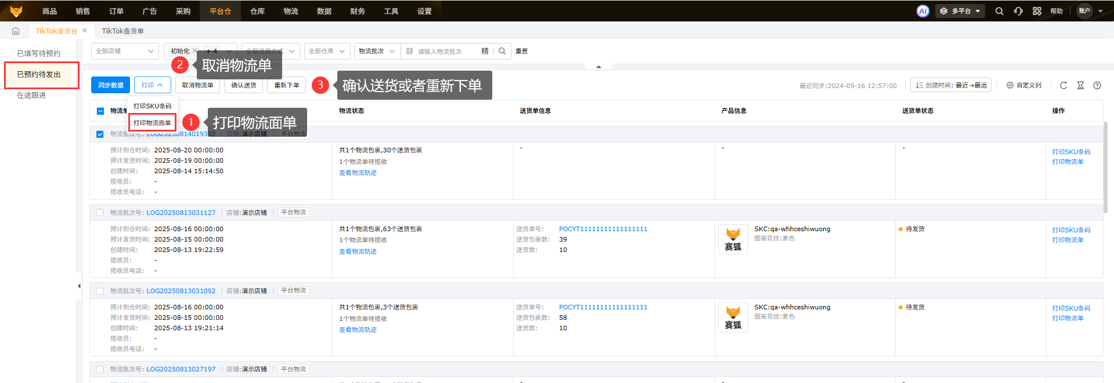1114x383 pixels.
Task: Toggle the 精 exact match option
Action: tap(485, 51)
